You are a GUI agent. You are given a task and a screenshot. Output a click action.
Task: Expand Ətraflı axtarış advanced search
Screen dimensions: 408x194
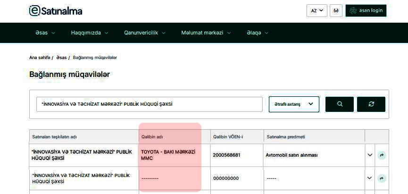294,104
